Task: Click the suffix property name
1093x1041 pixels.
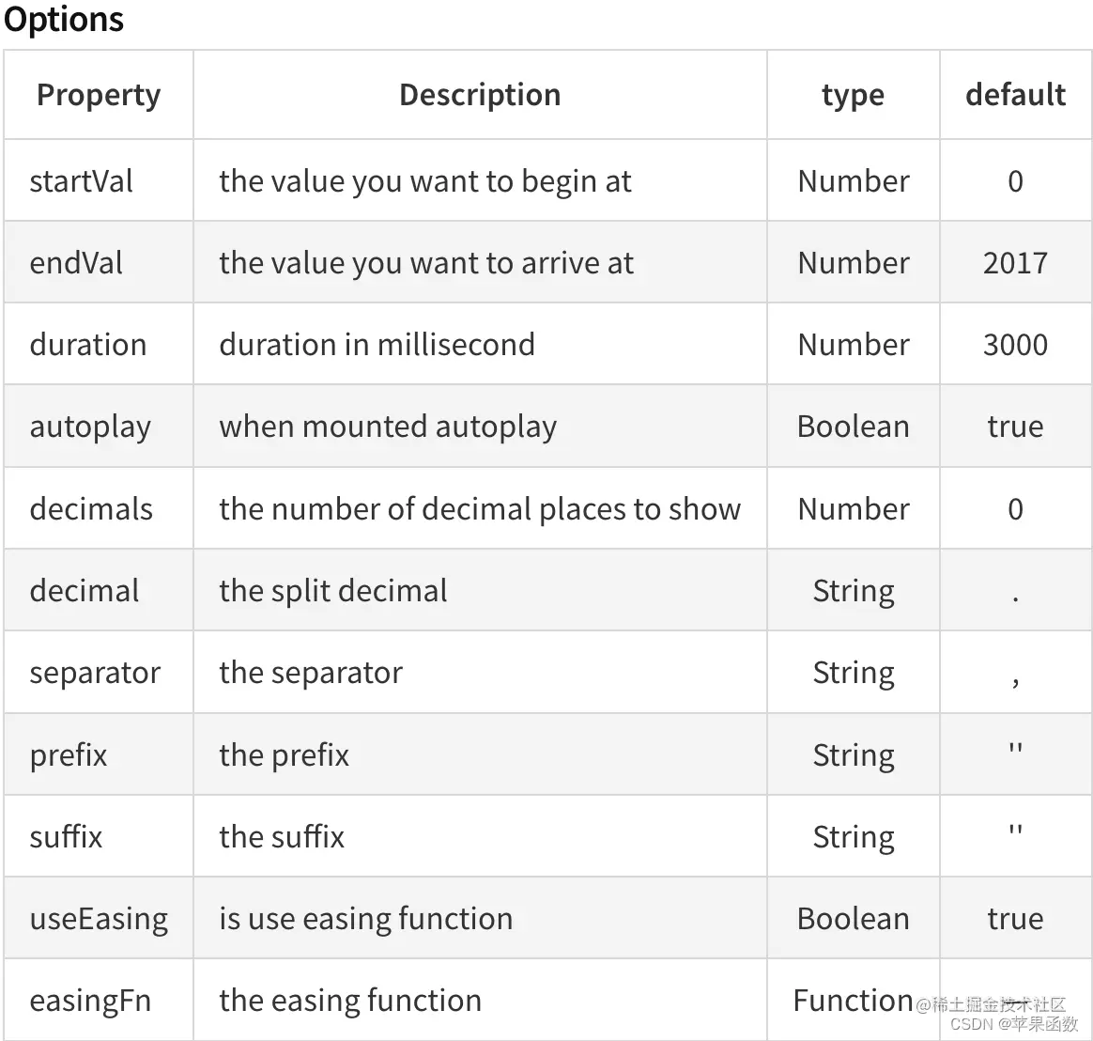Action: [66, 837]
